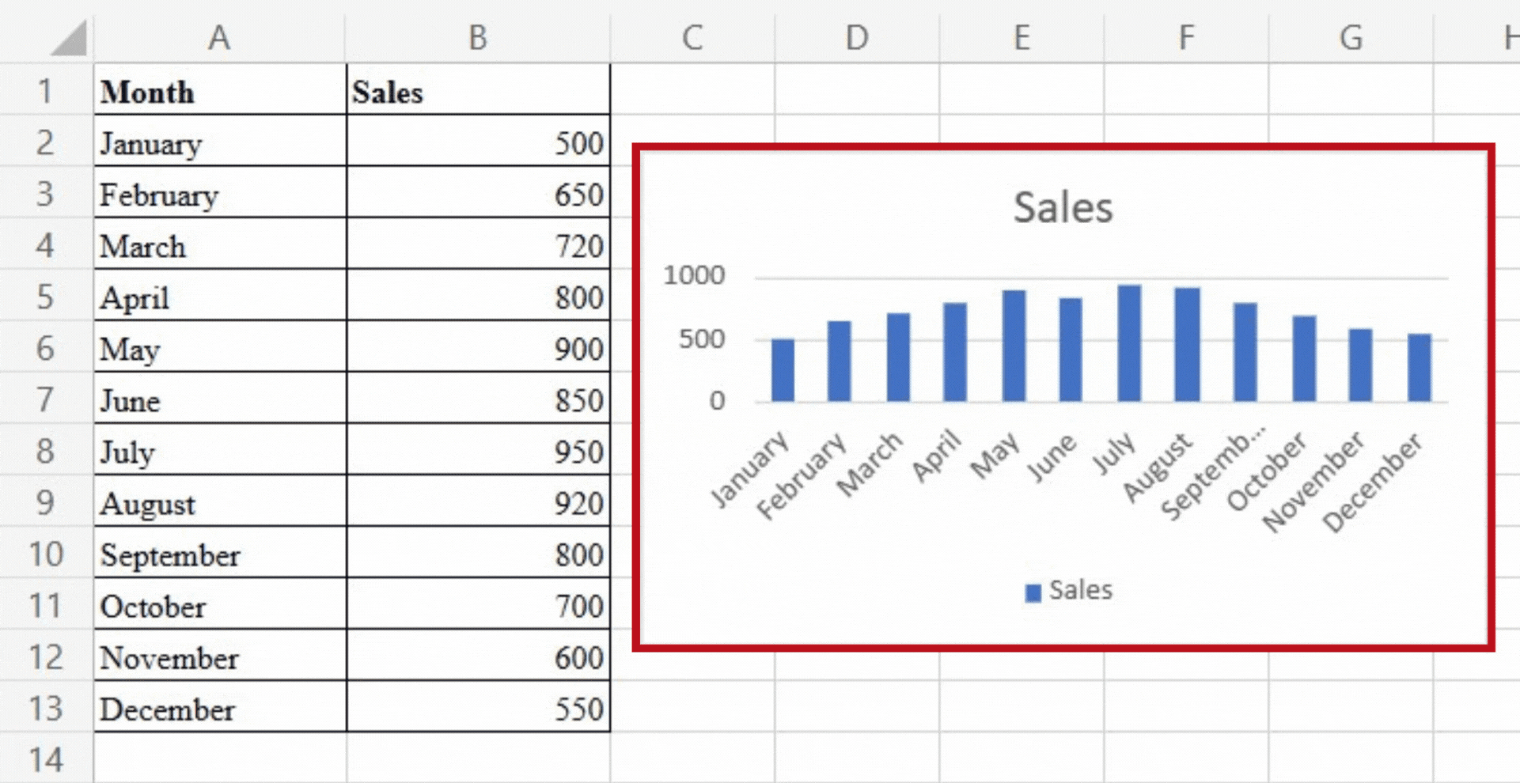Click the cell with value 850

[478, 399]
